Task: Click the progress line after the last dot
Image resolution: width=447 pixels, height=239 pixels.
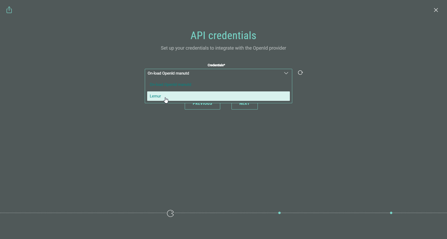Action: [x=420, y=213]
